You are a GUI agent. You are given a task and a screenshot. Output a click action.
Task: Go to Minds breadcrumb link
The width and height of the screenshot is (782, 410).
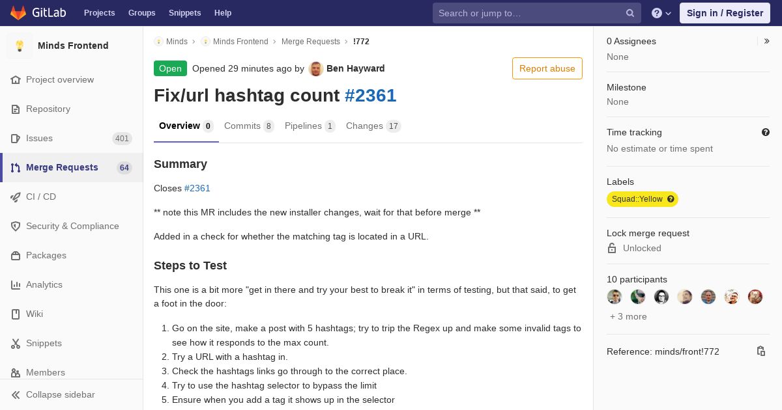(x=177, y=41)
